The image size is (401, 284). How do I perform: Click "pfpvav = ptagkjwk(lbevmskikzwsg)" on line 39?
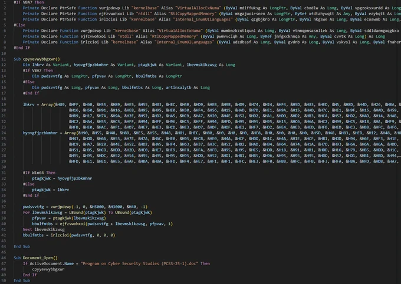tap(69, 218)
